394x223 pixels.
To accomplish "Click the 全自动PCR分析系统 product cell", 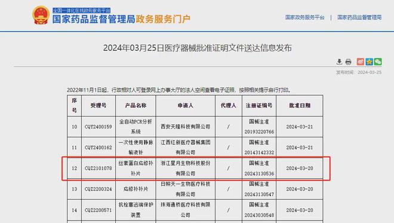I will pyautogui.click(x=136, y=127).
